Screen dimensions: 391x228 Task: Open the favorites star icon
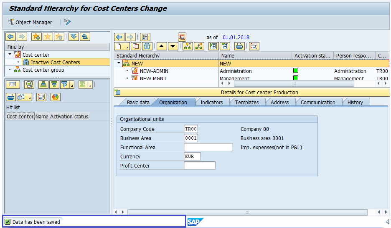[48, 37]
